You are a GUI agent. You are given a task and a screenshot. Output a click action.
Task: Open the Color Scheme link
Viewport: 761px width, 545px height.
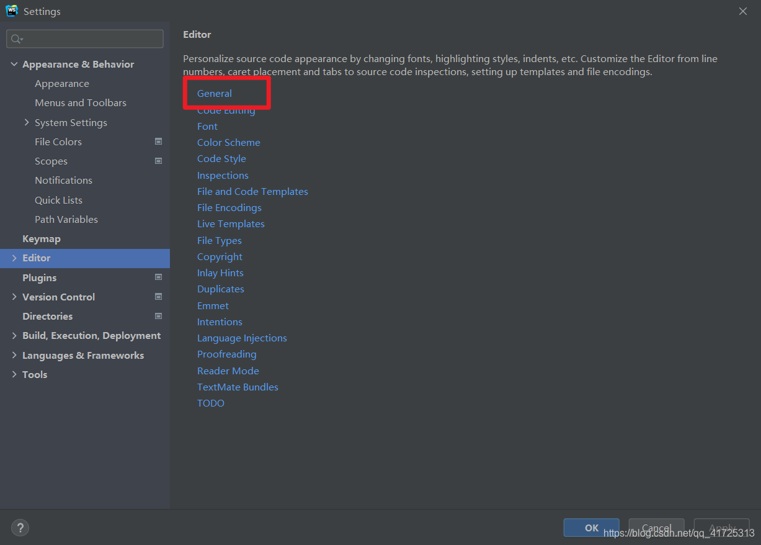[228, 143]
